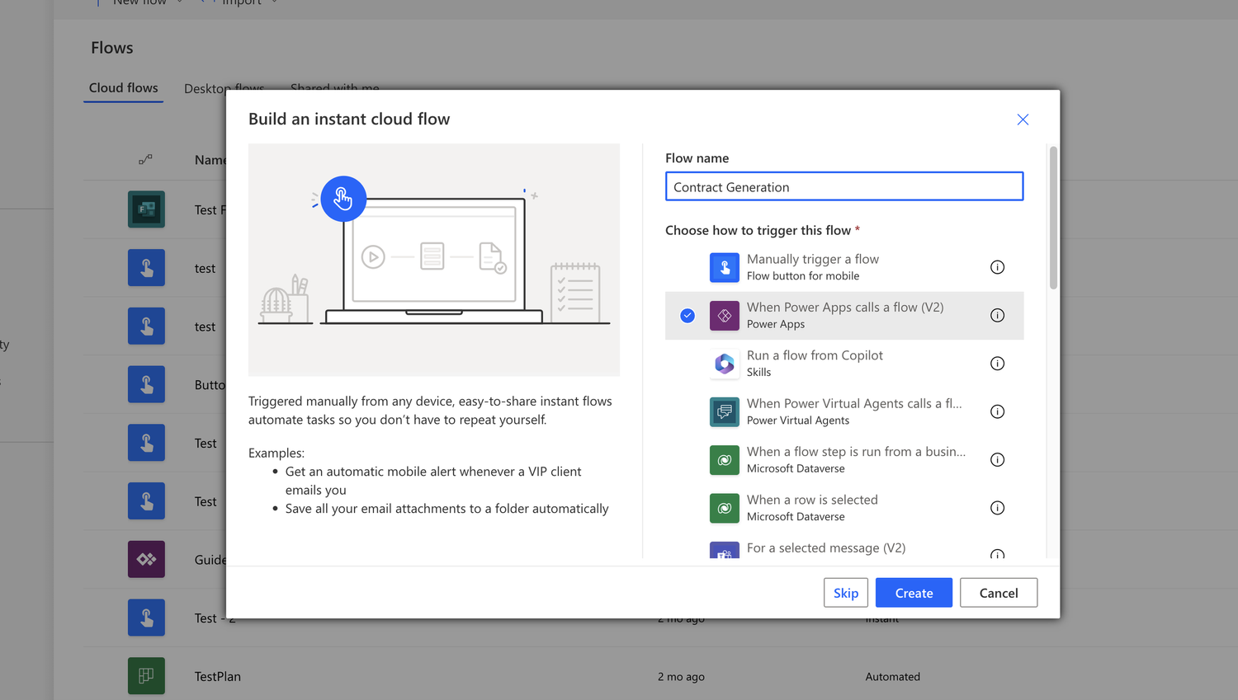
Task: Click the Copilot Skills icon
Action: pos(724,364)
